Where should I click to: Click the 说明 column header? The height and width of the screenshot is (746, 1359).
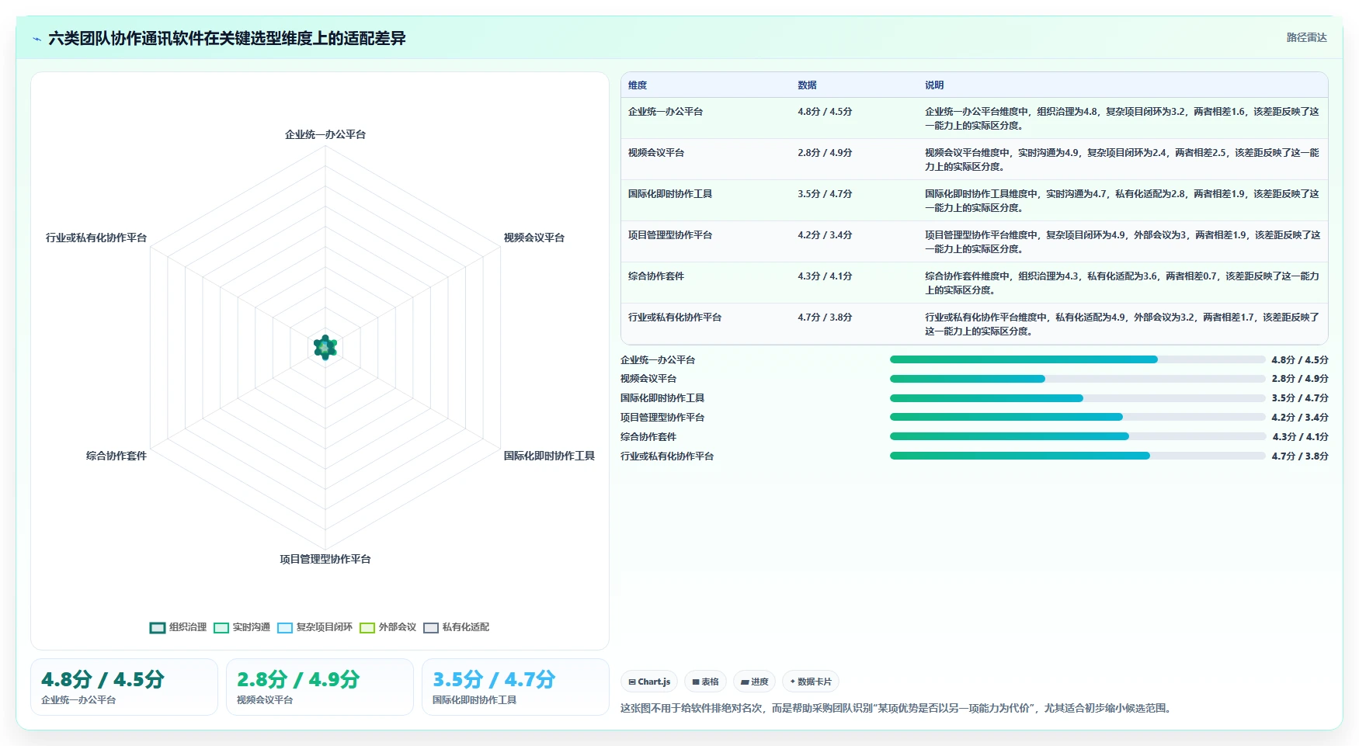pyautogui.click(x=934, y=85)
